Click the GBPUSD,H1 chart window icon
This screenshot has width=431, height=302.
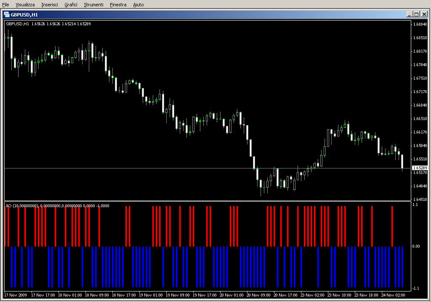click(7, 15)
